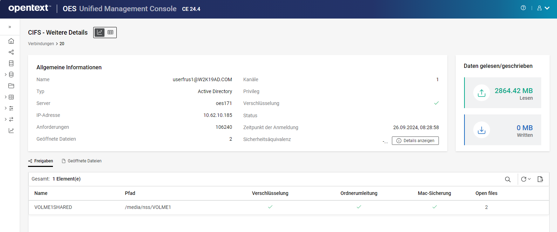Open the folder icon in sidebar
The width and height of the screenshot is (557, 232).
click(11, 86)
